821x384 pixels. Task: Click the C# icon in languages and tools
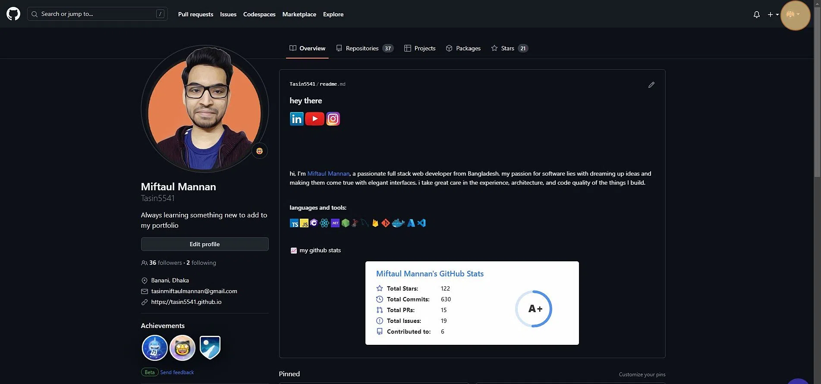[x=314, y=223]
